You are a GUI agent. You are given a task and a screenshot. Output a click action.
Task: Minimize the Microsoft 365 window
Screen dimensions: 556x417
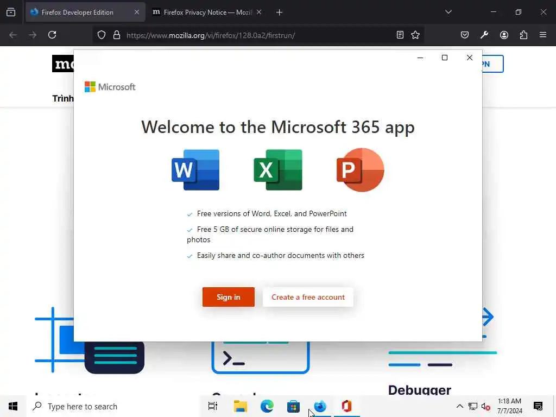click(420, 58)
